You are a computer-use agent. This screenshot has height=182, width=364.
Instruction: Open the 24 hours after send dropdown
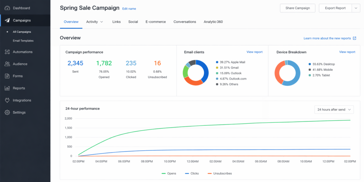point(334,109)
